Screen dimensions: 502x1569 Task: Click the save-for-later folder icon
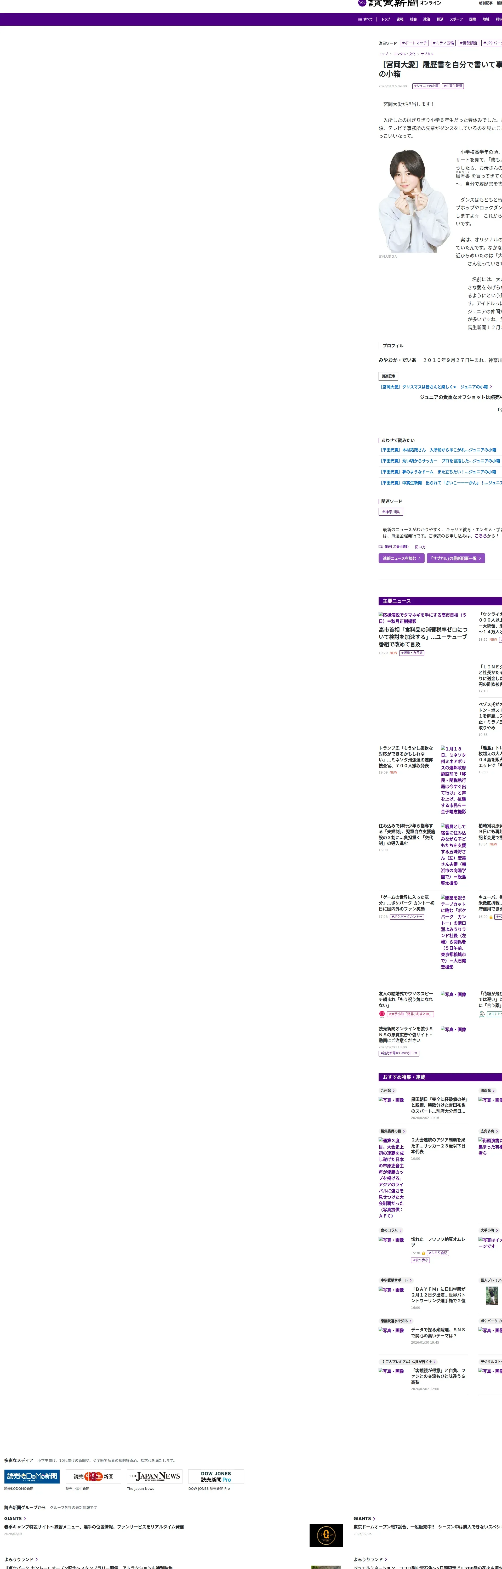[381, 546]
